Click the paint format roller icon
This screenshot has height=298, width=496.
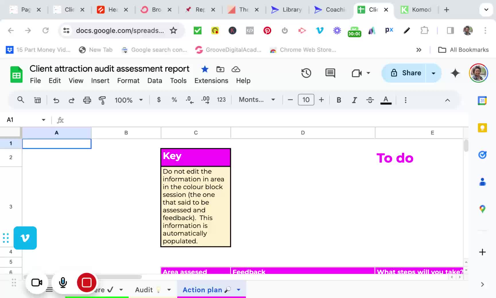(102, 100)
